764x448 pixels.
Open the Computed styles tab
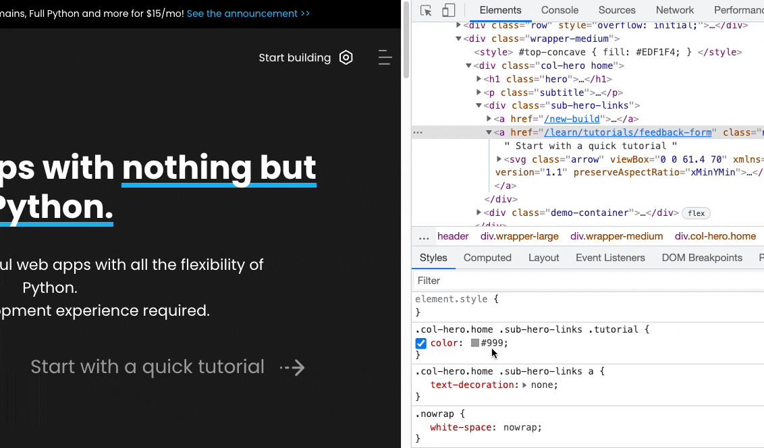[487, 258]
